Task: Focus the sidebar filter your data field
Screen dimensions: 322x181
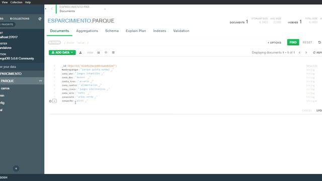Action: pos(22,67)
